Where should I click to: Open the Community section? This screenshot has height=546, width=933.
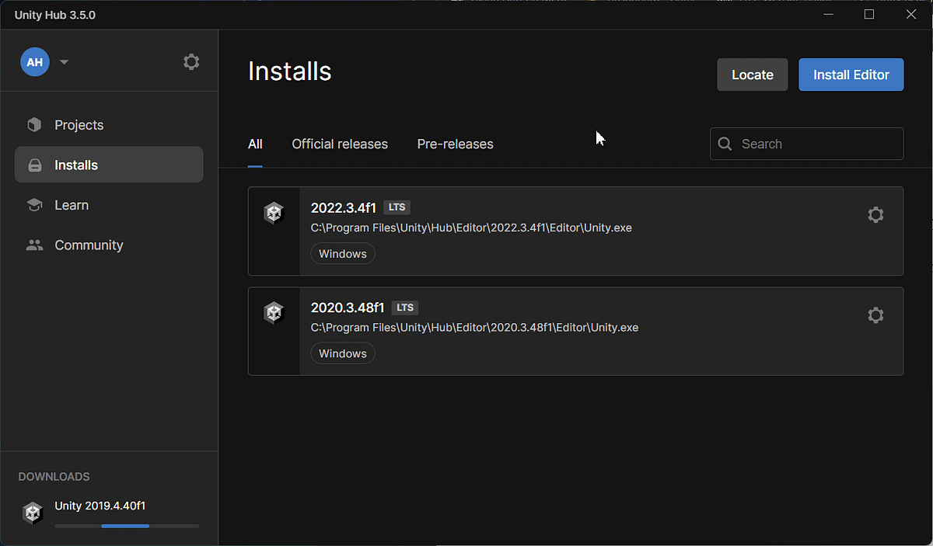(89, 245)
